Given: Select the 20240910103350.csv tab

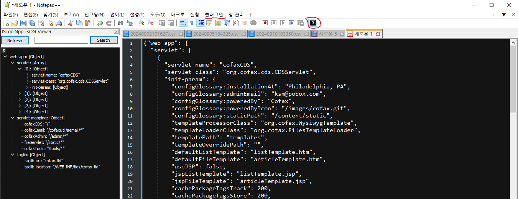Looking at the screenshot, I should [279, 34].
